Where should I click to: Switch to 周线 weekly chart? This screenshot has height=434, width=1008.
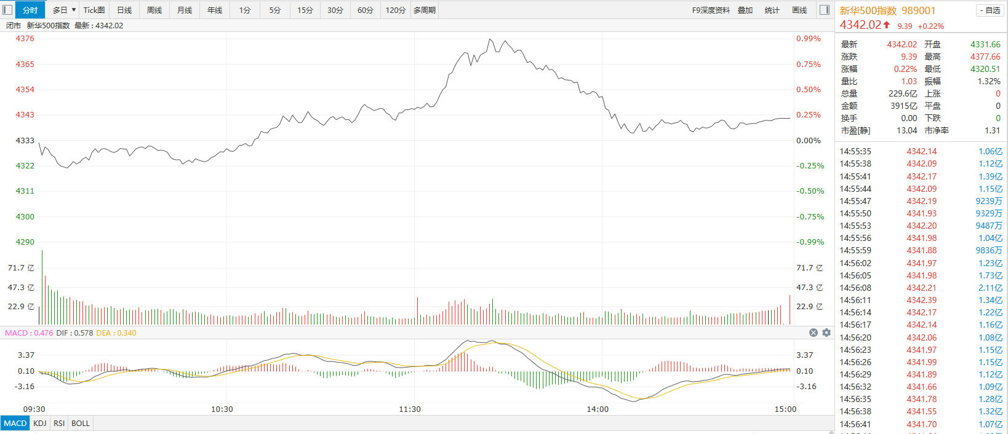click(x=154, y=10)
